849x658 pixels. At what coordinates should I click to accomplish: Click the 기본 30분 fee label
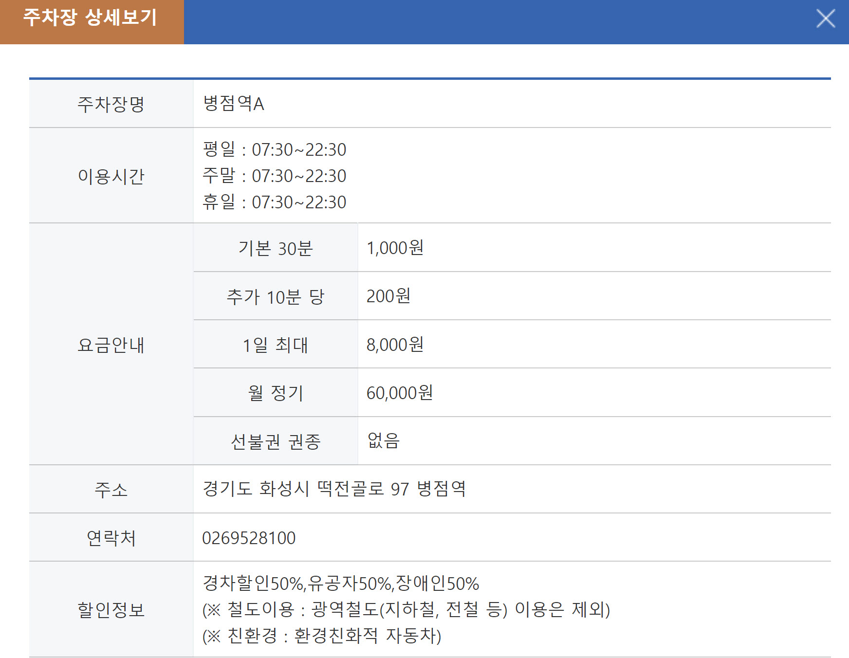(x=276, y=248)
